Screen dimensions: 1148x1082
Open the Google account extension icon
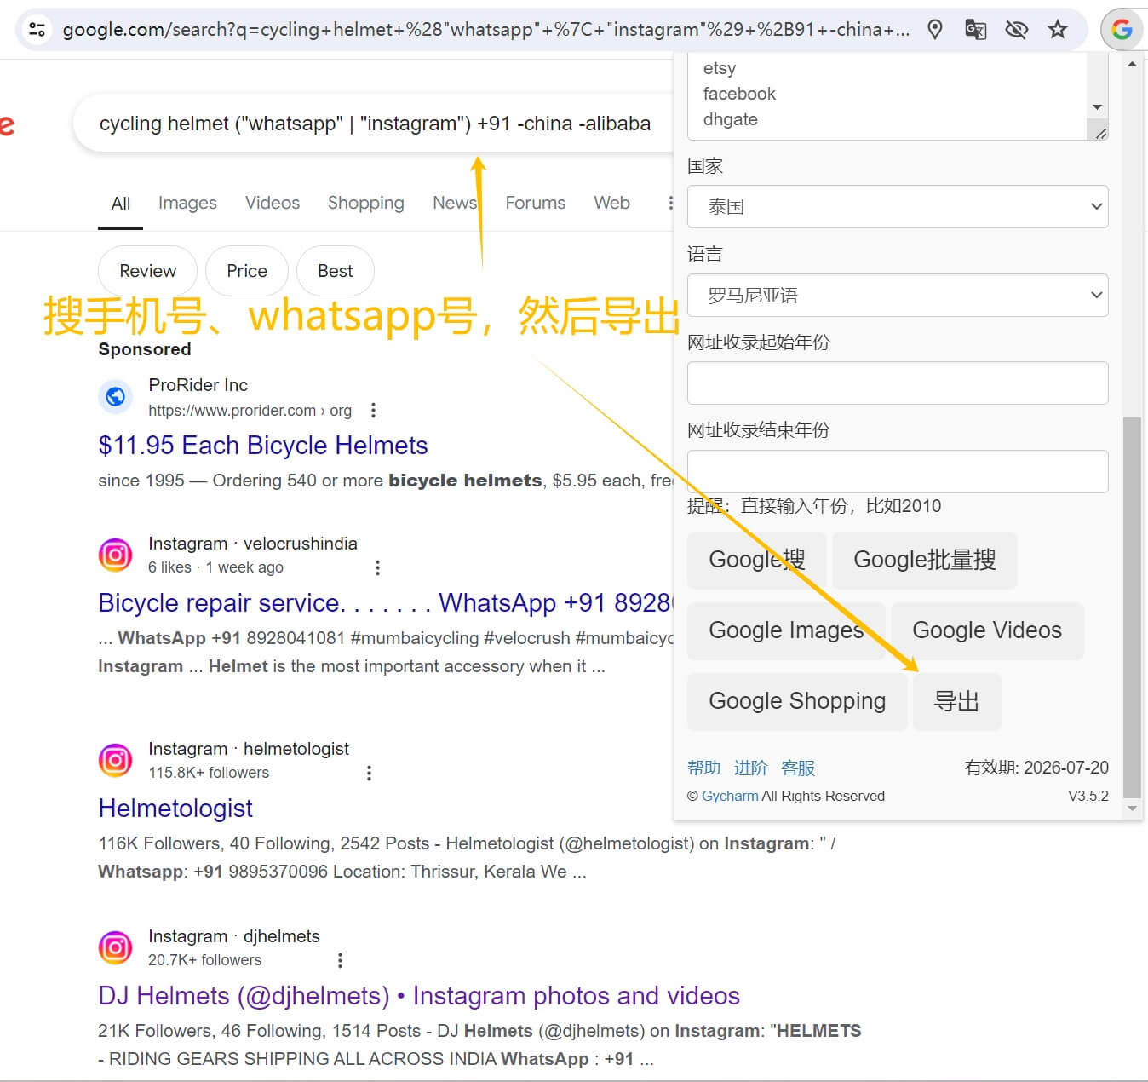click(x=1122, y=30)
